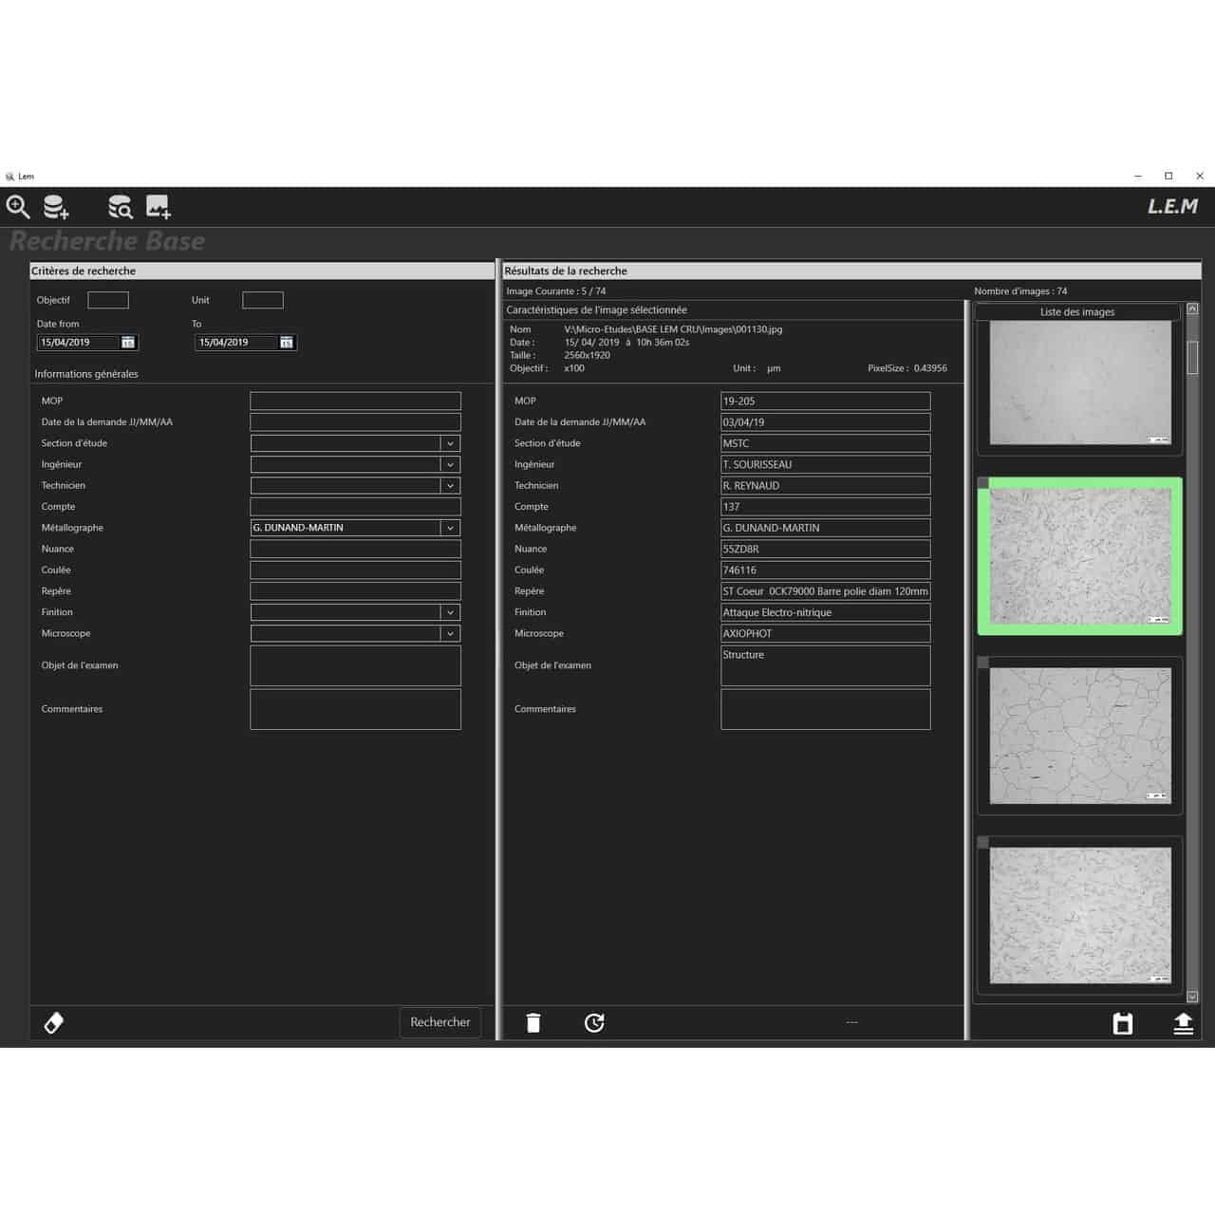Click result Objet de l'examen box Structure
The width and height of the screenshot is (1215, 1215).
click(826, 665)
